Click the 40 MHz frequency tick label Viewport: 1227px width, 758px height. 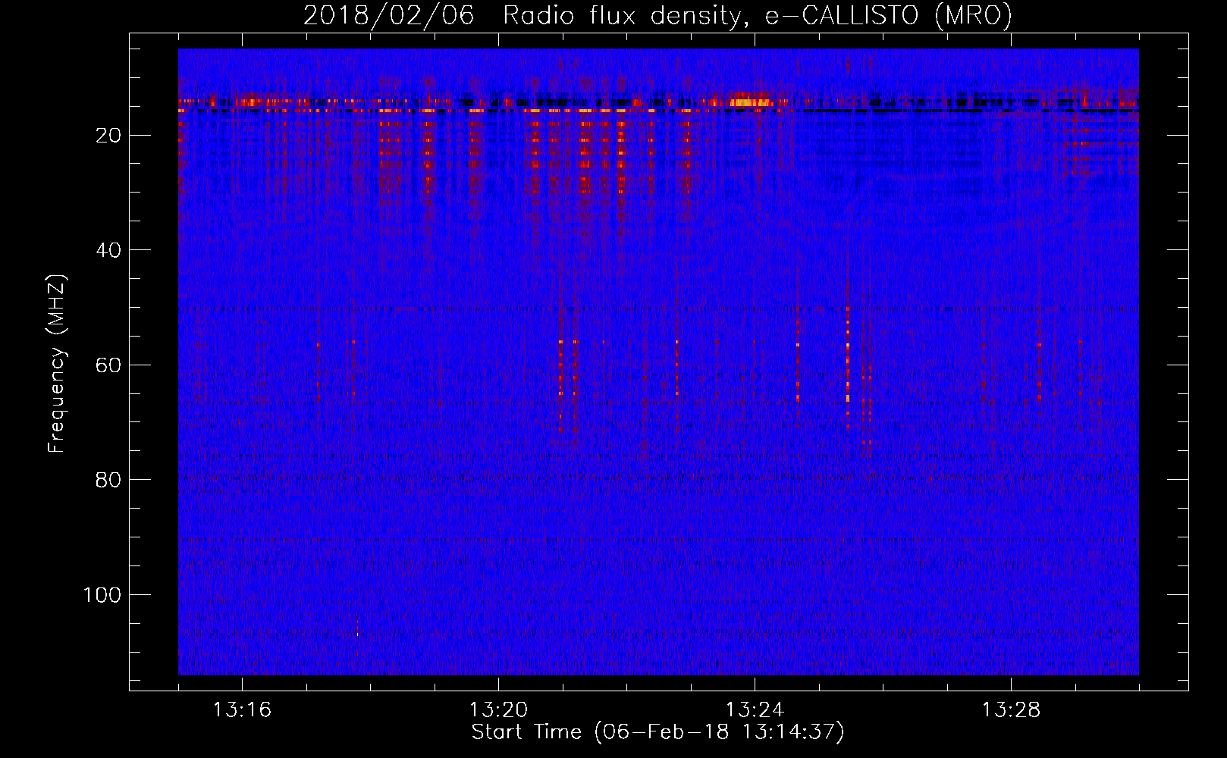[x=109, y=250]
